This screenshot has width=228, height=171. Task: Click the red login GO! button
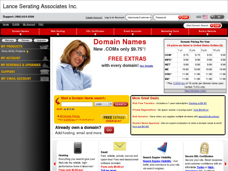pyautogui.click(x=184, y=18)
